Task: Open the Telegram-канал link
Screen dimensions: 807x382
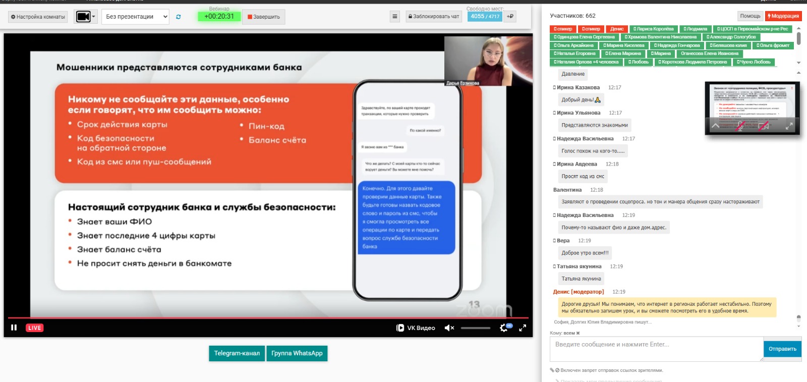Action: click(237, 353)
